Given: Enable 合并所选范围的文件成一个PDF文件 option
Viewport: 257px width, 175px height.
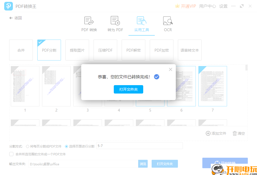Looking at the screenshot, I should [x=11, y=154].
